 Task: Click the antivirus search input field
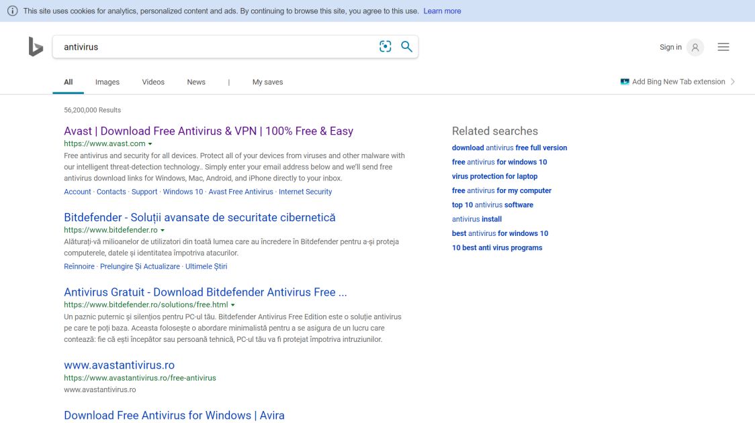217,47
